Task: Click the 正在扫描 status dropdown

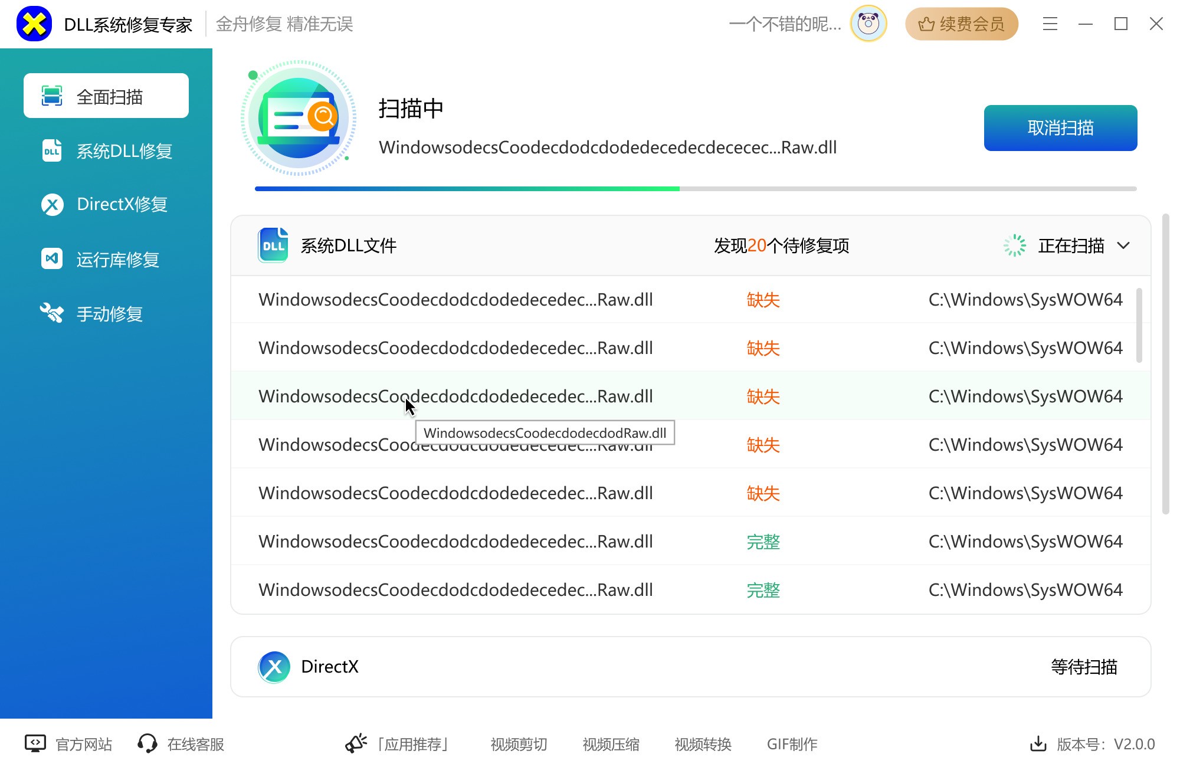Action: click(x=1070, y=245)
